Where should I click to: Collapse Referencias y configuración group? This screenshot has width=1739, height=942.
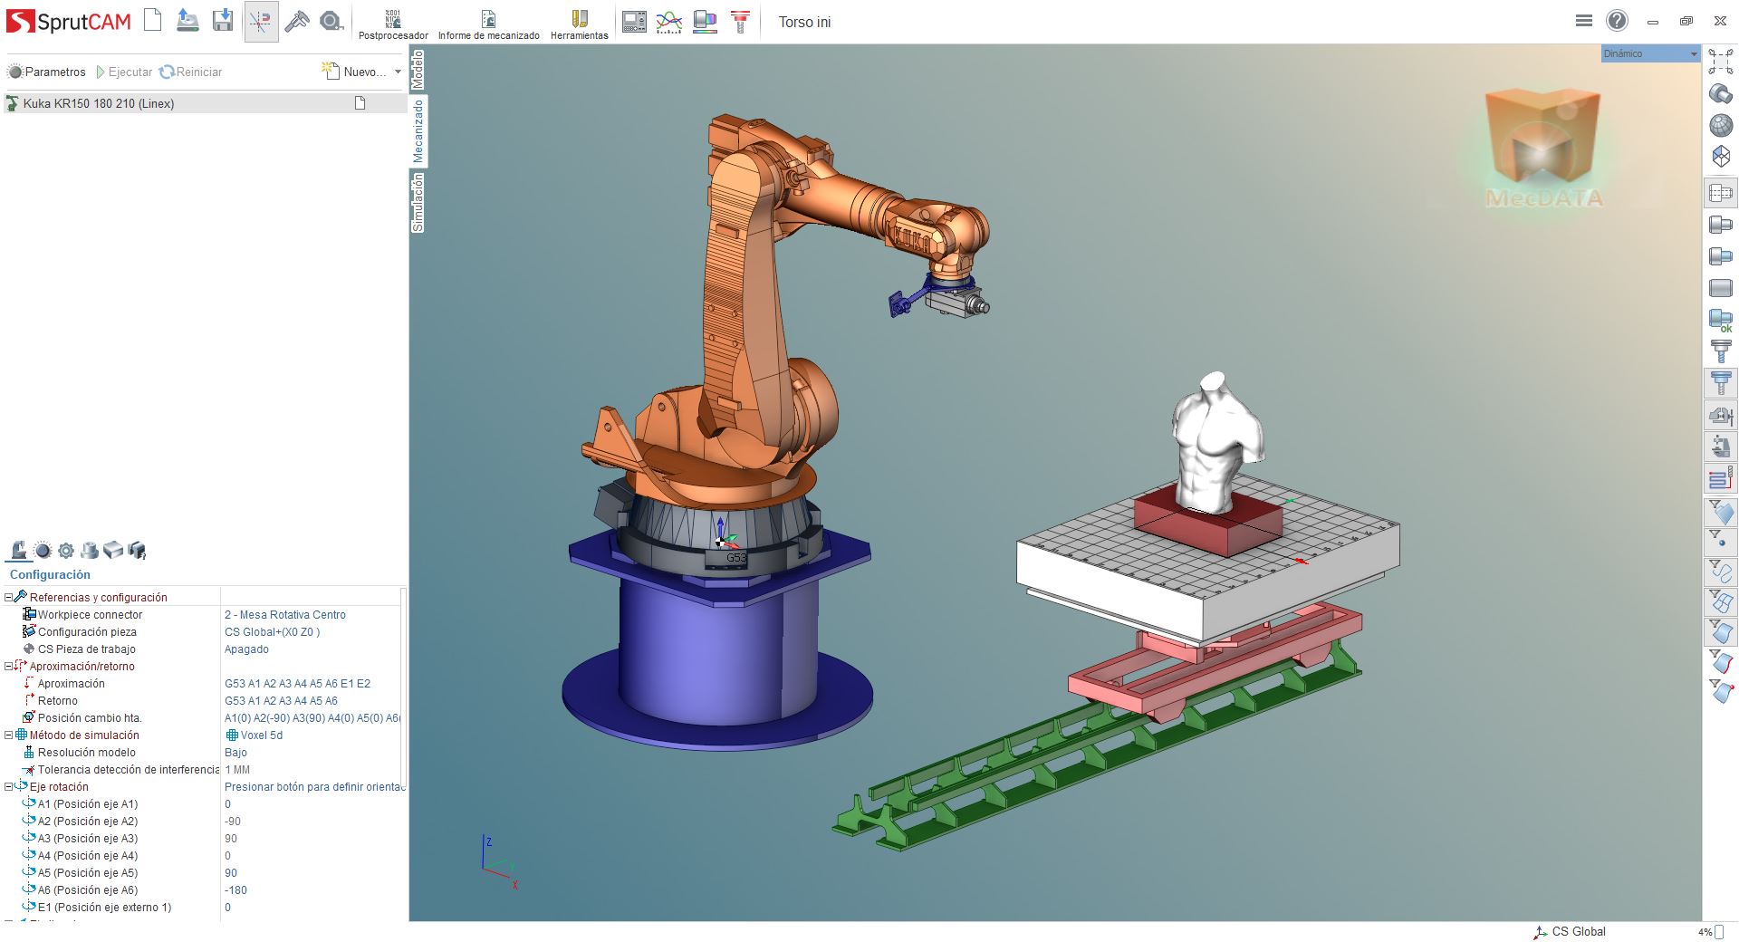(8, 597)
